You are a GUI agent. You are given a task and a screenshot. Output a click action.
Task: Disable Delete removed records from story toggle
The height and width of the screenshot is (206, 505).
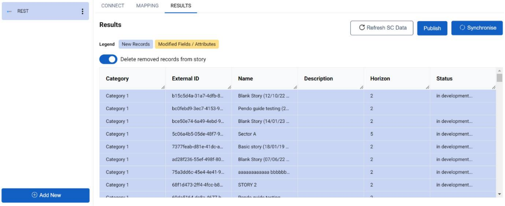[108, 60]
